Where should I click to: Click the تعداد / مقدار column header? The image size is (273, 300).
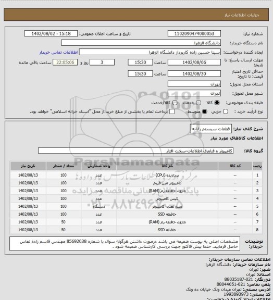[64, 166]
